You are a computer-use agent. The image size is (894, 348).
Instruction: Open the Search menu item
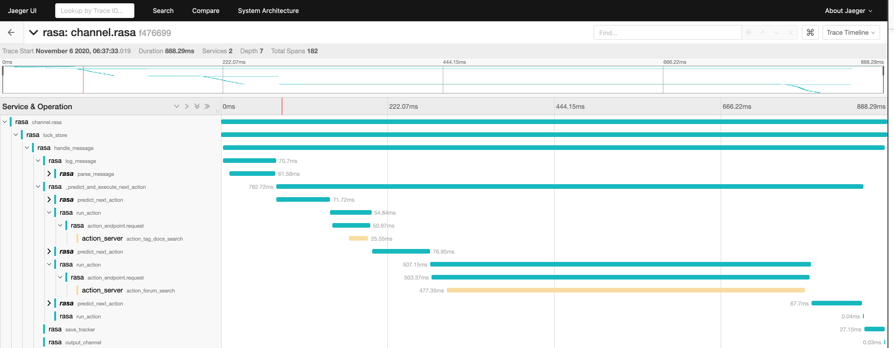click(x=163, y=11)
